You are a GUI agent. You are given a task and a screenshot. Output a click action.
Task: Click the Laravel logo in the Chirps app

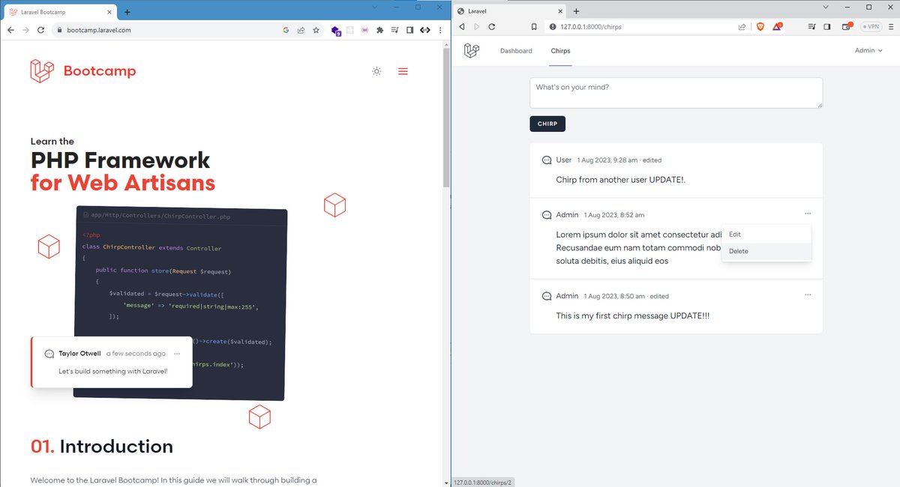(471, 50)
